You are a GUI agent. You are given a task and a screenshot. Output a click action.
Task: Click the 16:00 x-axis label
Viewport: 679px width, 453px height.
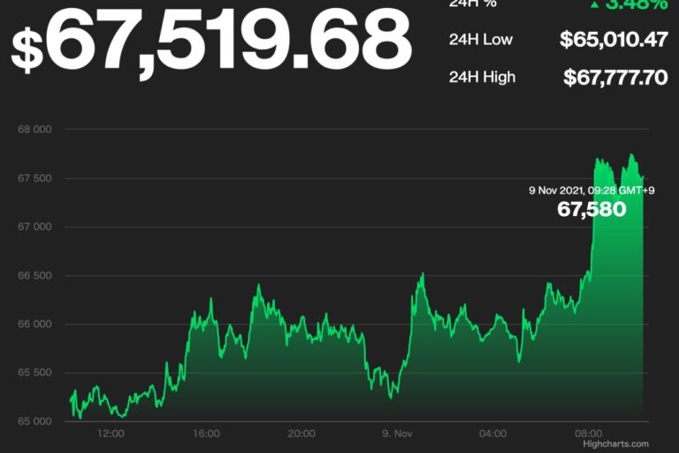point(206,434)
